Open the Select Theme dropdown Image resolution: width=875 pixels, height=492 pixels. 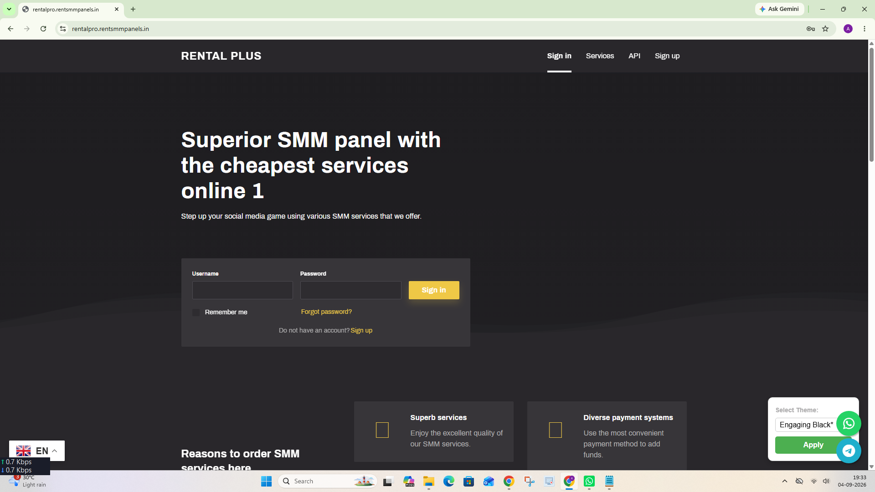click(x=807, y=425)
